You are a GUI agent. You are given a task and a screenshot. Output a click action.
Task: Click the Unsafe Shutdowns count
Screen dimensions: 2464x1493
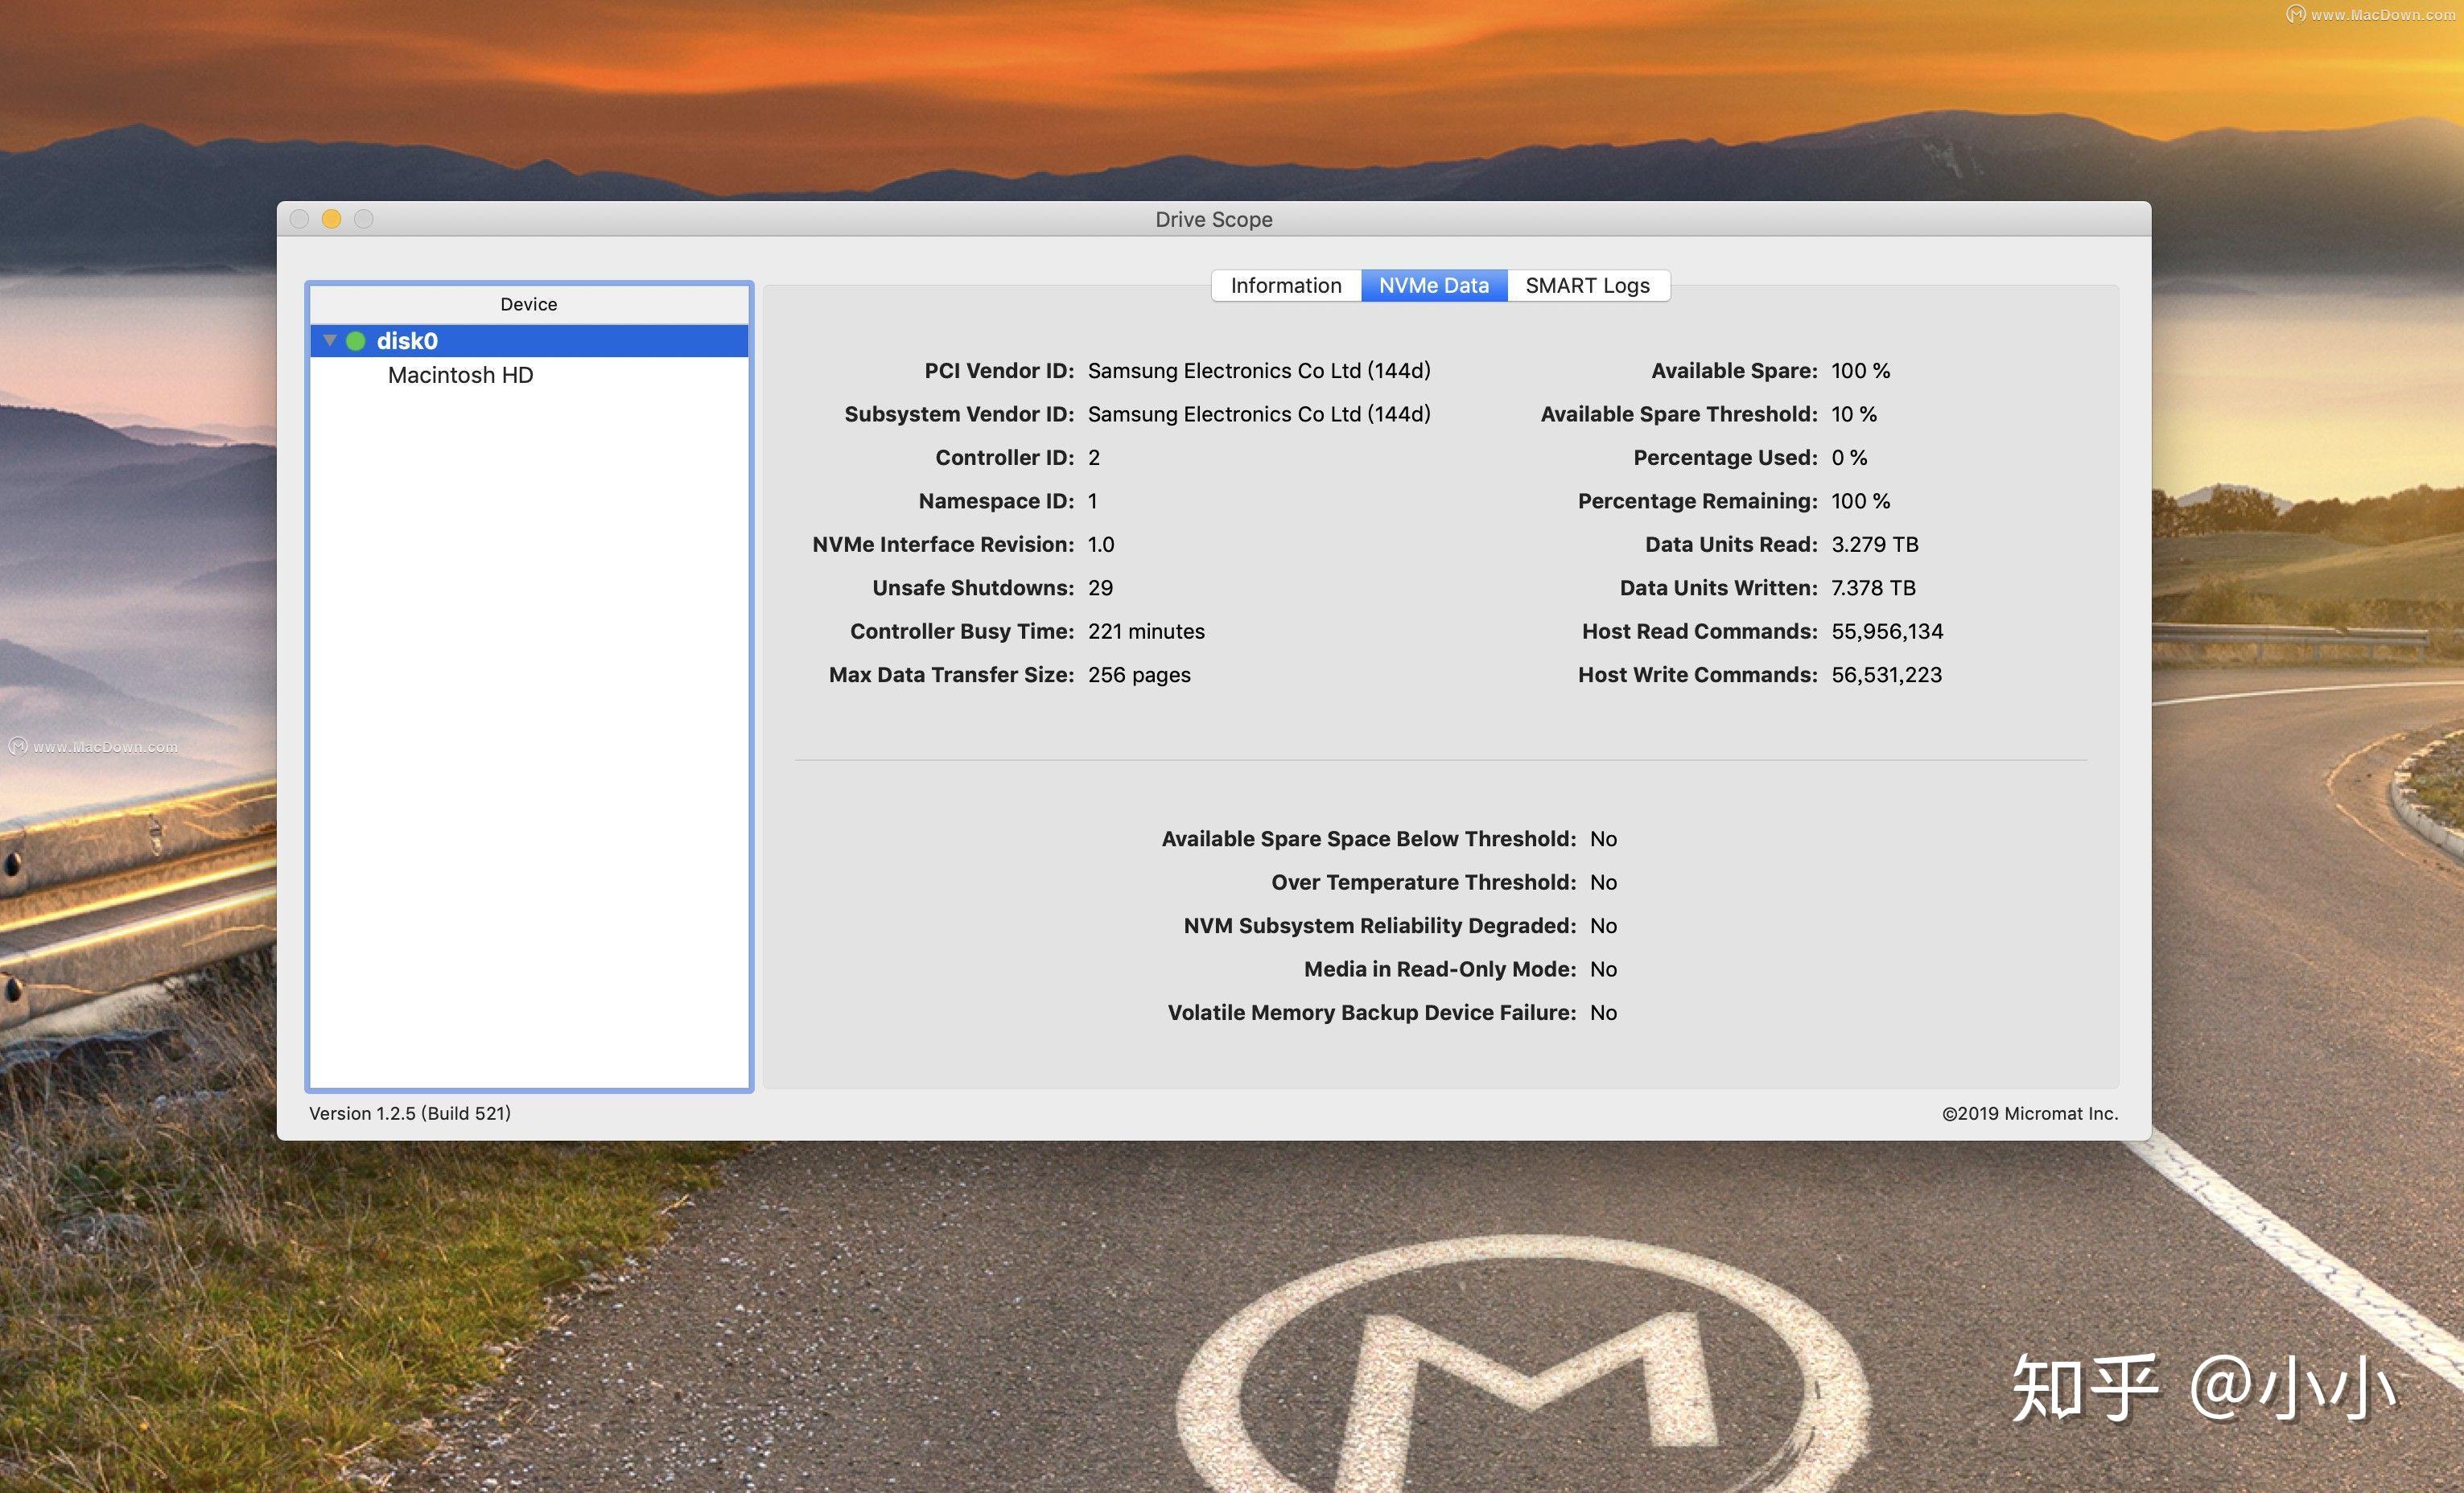[x=1101, y=587]
